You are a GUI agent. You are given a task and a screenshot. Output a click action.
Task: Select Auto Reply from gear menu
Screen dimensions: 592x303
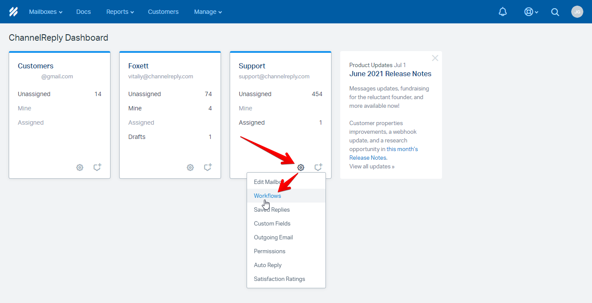pyautogui.click(x=286, y=265)
